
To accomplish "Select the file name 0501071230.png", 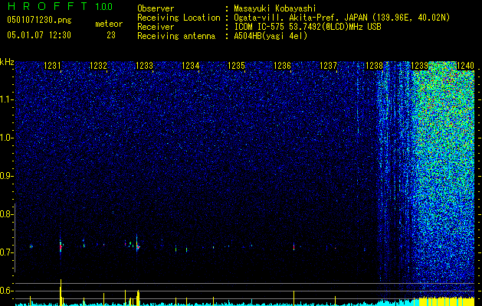I will click(x=39, y=20).
